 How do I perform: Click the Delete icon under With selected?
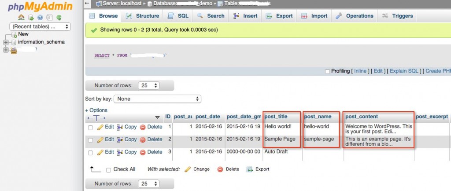click(220, 169)
